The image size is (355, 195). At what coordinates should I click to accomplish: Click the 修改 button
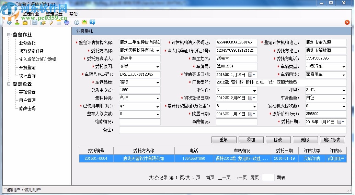pyautogui.click(x=278, y=140)
